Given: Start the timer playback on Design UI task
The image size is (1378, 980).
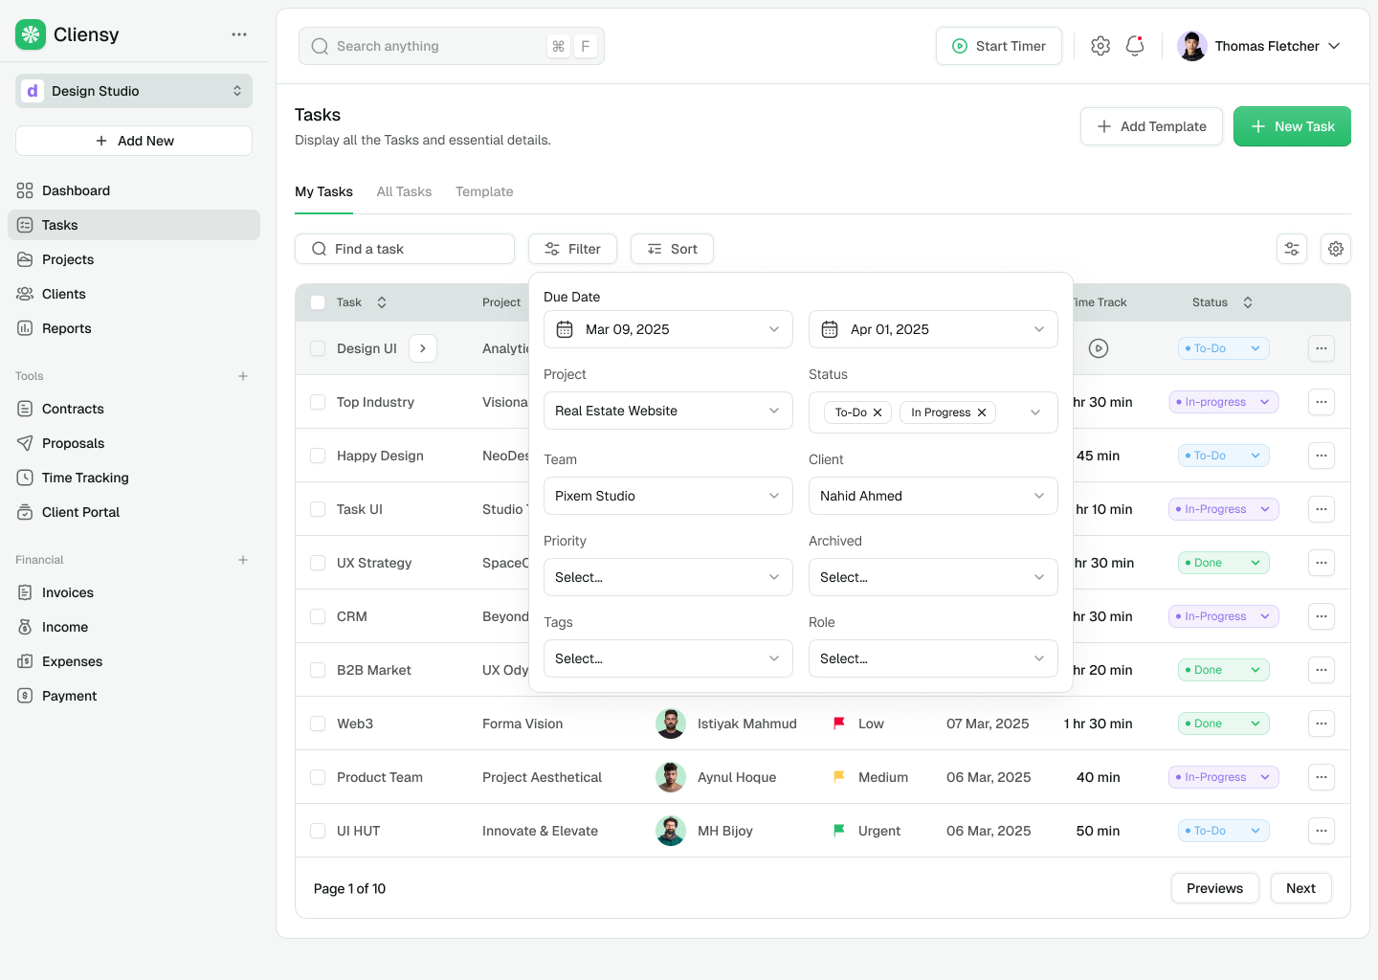Looking at the screenshot, I should coord(1098,348).
